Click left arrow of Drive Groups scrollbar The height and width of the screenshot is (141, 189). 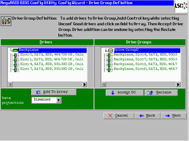pos(104,84)
